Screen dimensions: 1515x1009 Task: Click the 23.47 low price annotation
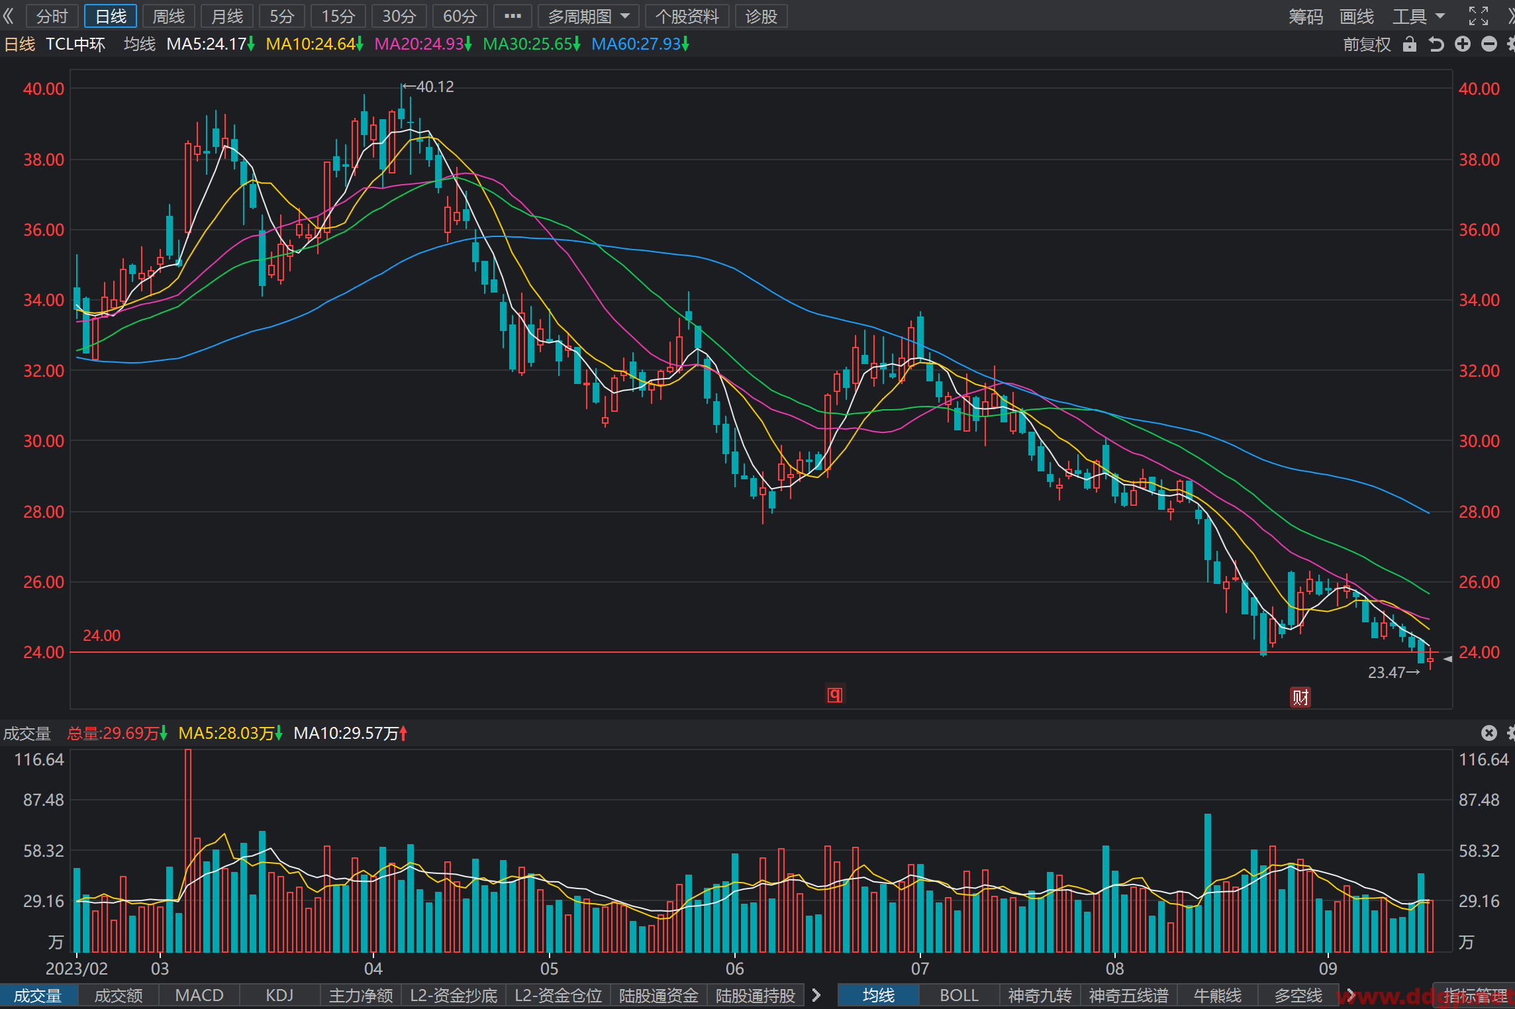coord(1394,673)
